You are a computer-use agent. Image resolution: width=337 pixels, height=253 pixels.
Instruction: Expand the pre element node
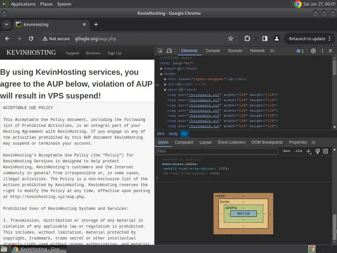[x=165, y=90]
